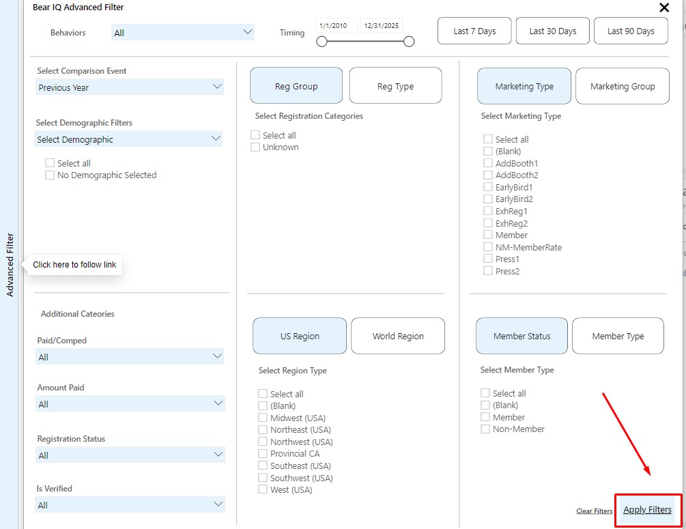Choose the Last 30 Days button
Viewport: 686px width, 529px height.
(x=552, y=31)
